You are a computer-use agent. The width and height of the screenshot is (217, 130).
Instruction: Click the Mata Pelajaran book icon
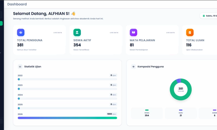(x=133, y=32)
